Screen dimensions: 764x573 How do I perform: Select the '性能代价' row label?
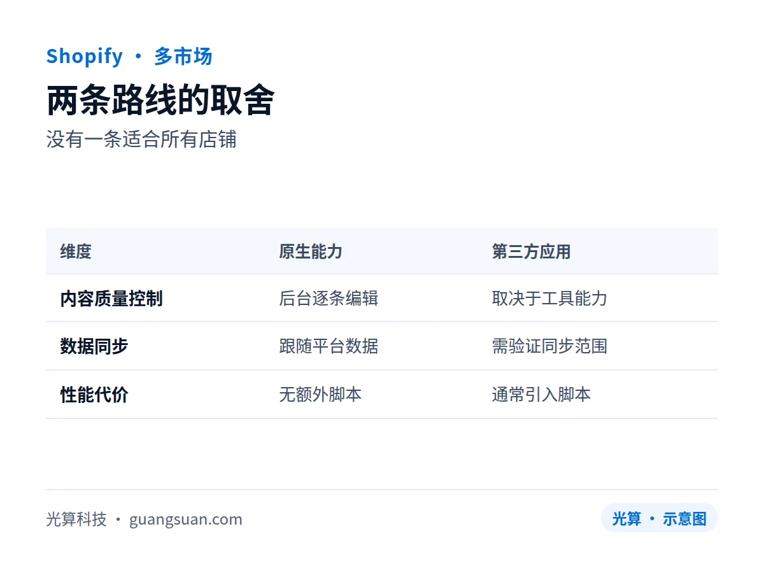tap(94, 395)
